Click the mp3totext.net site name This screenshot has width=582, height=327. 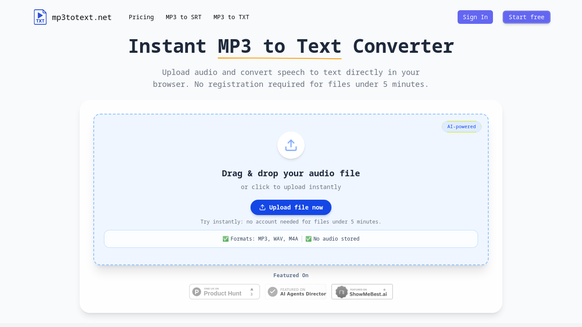81,17
